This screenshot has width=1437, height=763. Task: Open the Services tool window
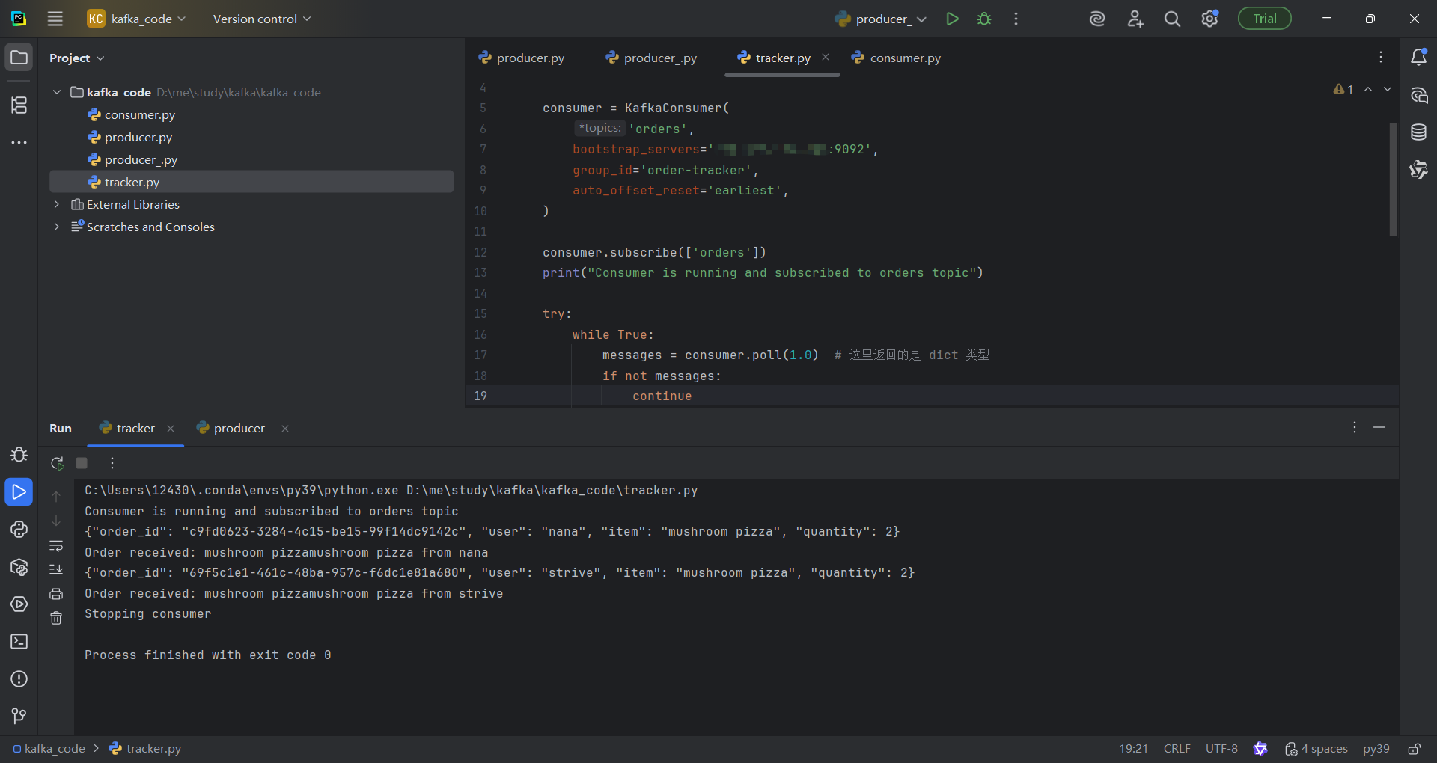[19, 604]
